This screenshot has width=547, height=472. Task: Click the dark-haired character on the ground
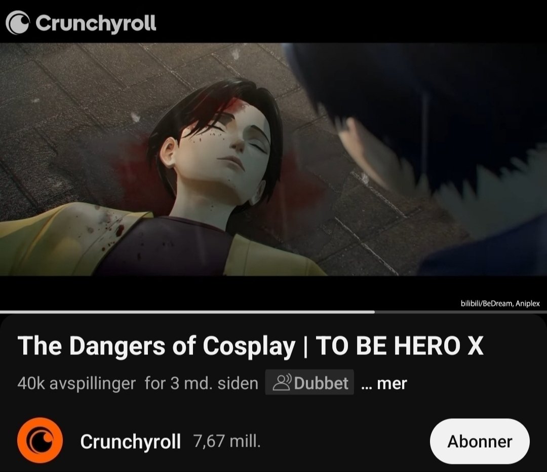click(196, 181)
